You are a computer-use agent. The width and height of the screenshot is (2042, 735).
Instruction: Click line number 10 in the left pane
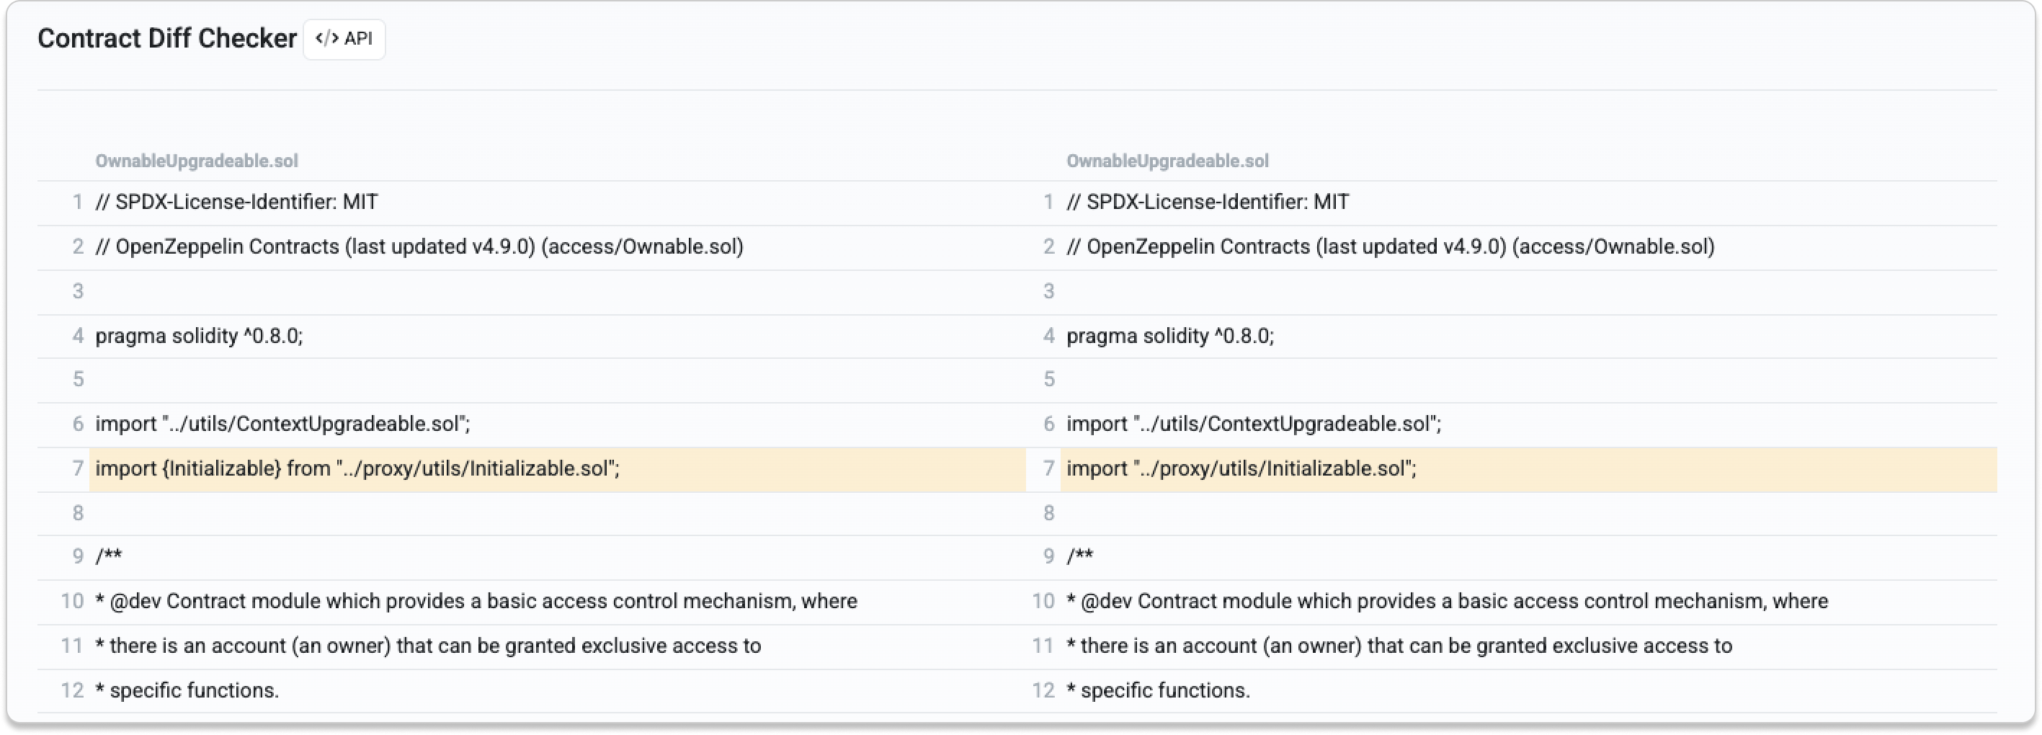click(72, 601)
